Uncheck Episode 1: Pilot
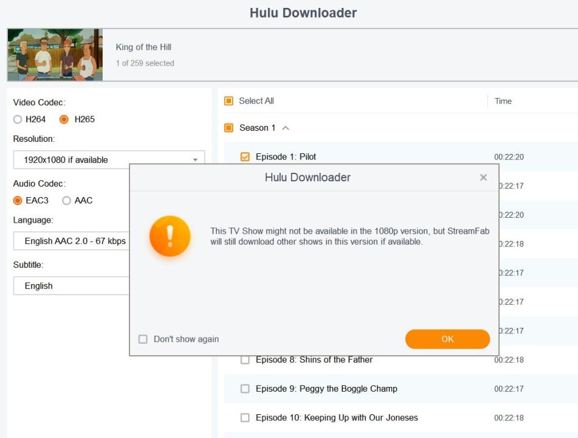 click(245, 157)
